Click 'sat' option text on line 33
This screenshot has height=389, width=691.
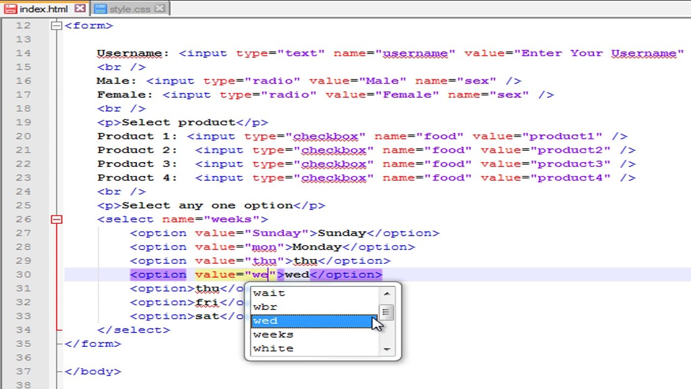207,316
